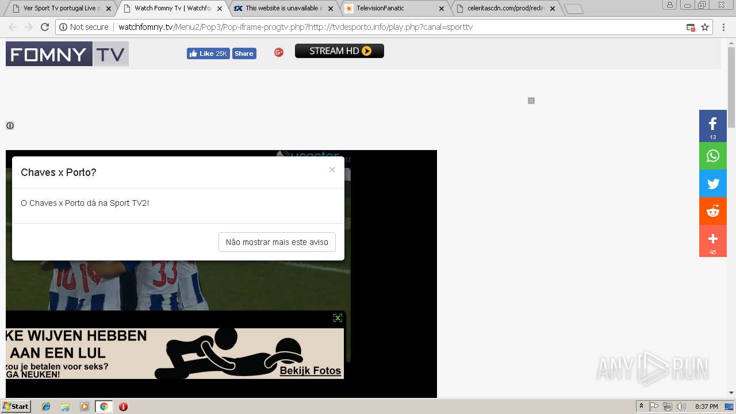Screen dimensions: 736x414
Task: Click Bekijk Fotos ad link
Action: pos(310,371)
